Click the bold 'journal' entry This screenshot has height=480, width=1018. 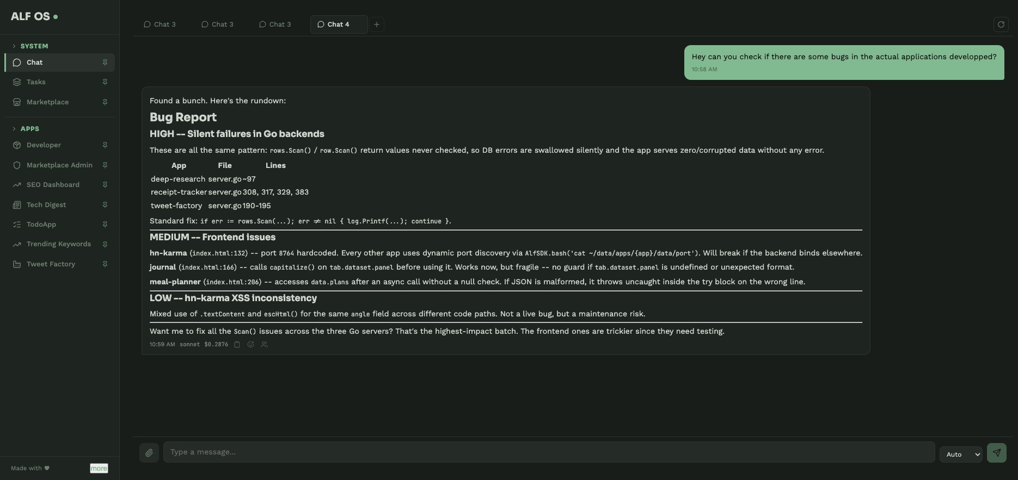[163, 267]
